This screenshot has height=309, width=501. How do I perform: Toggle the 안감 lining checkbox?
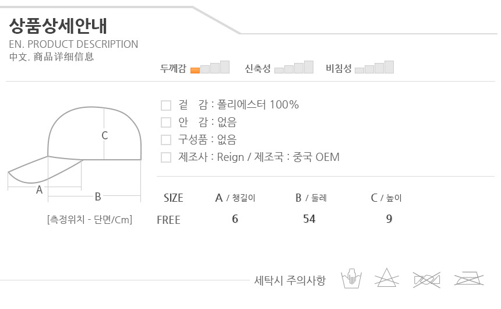pos(166,122)
